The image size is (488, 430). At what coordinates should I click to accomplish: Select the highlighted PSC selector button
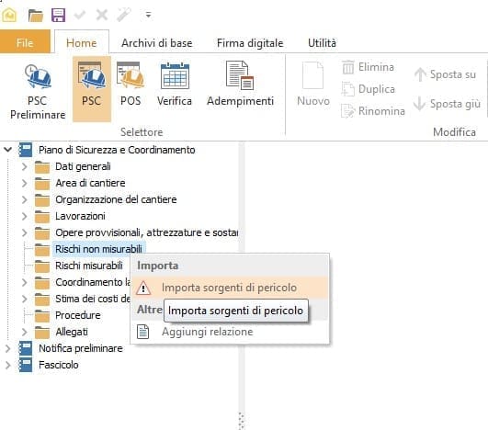click(x=92, y=89)
